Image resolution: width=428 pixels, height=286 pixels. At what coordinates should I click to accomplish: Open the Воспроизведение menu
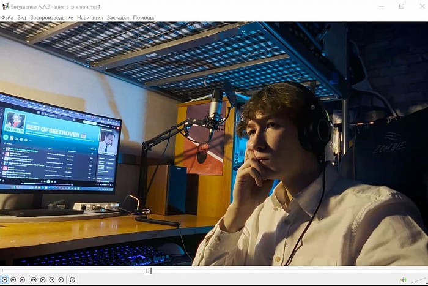(x=52, y=18)
